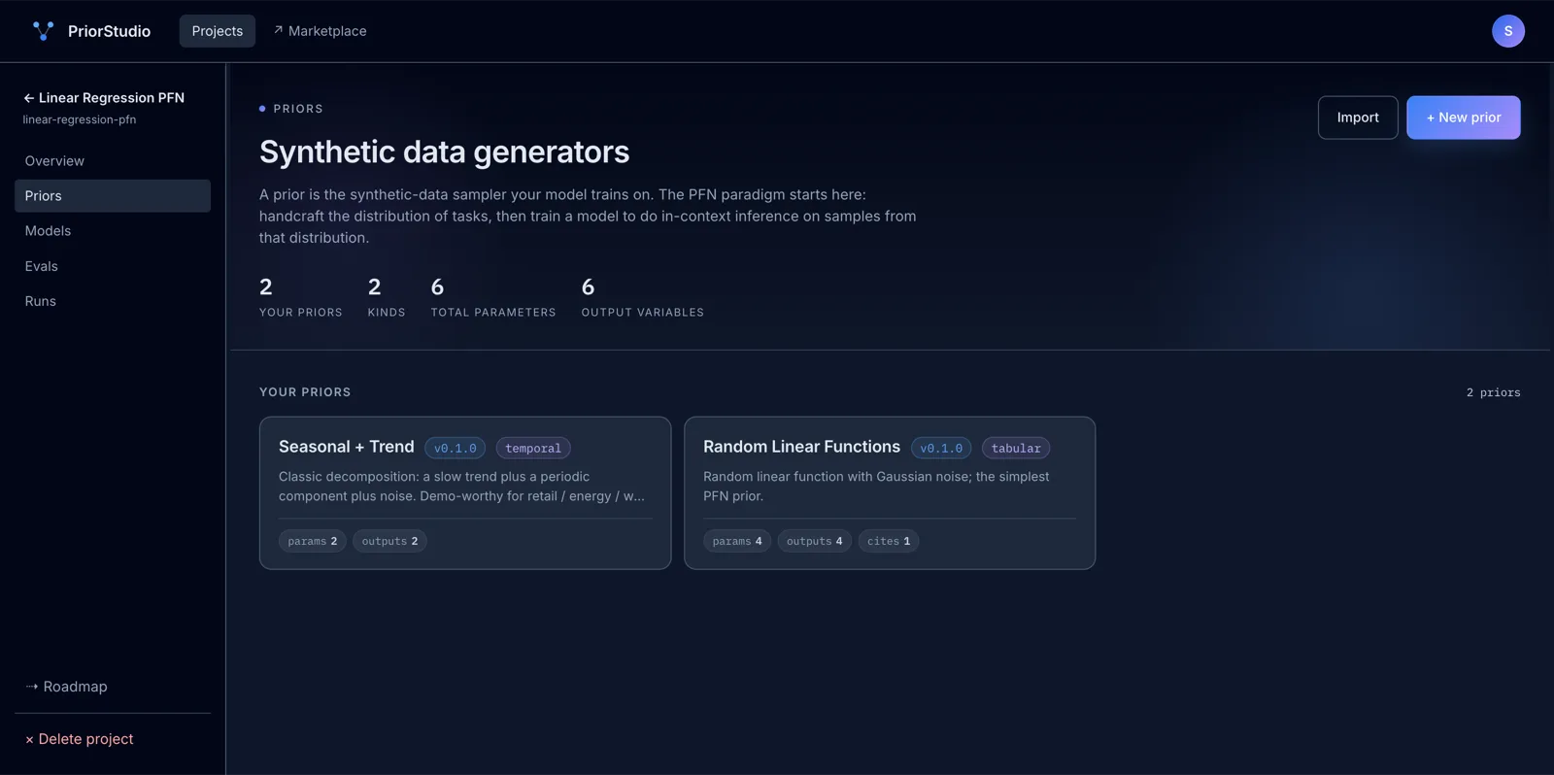Click the Synthetic data generators heading

(444, 152)
